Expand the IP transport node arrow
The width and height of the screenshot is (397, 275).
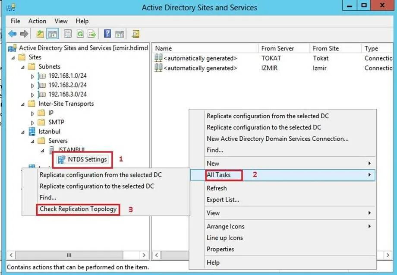(x=32, y=114)
